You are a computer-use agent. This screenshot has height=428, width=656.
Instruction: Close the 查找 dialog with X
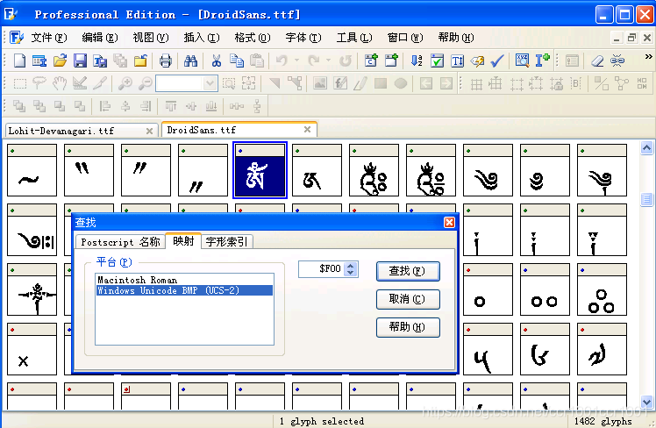point(449,222)
